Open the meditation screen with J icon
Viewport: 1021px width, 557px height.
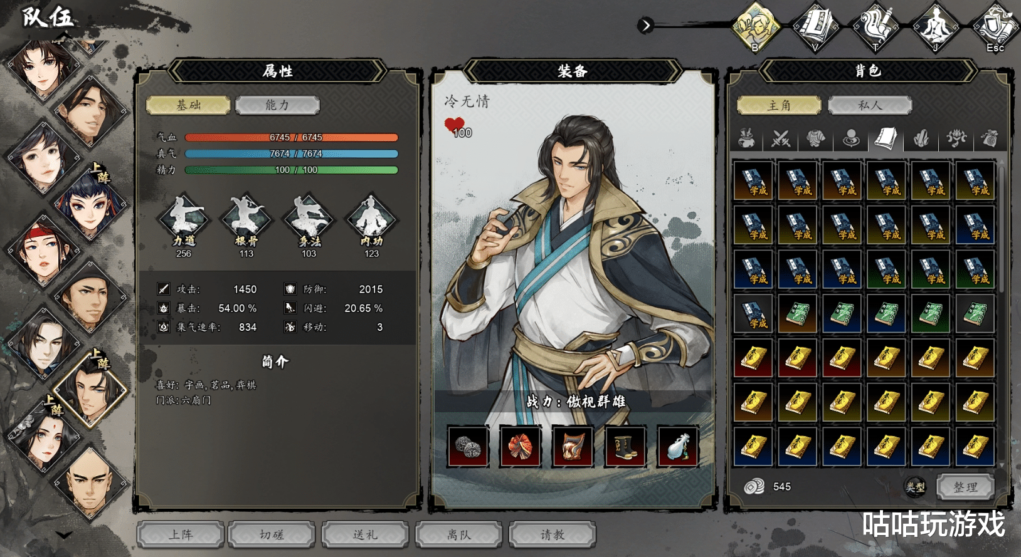coord(934,27)
